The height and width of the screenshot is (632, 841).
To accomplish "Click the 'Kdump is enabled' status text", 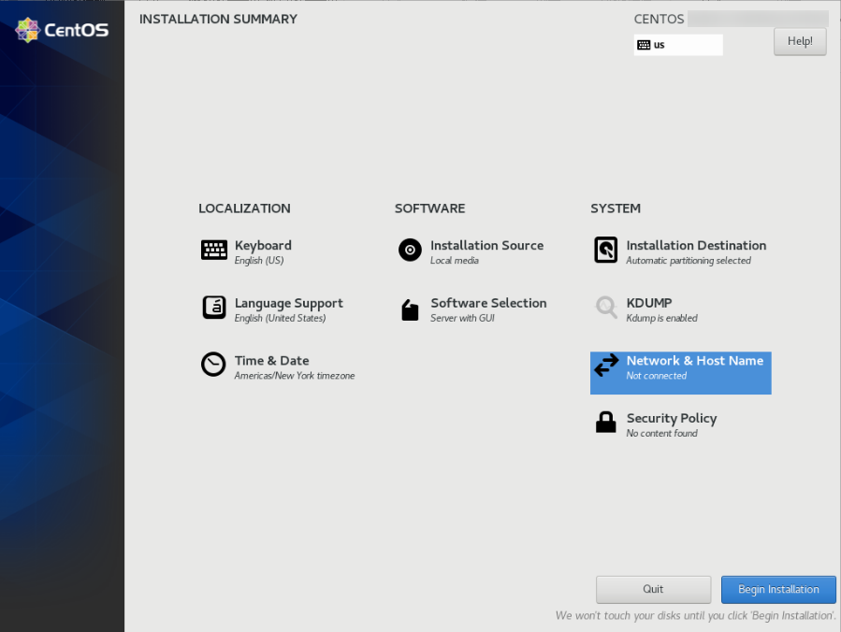I will pyautogui.click(x=662, y=319).
